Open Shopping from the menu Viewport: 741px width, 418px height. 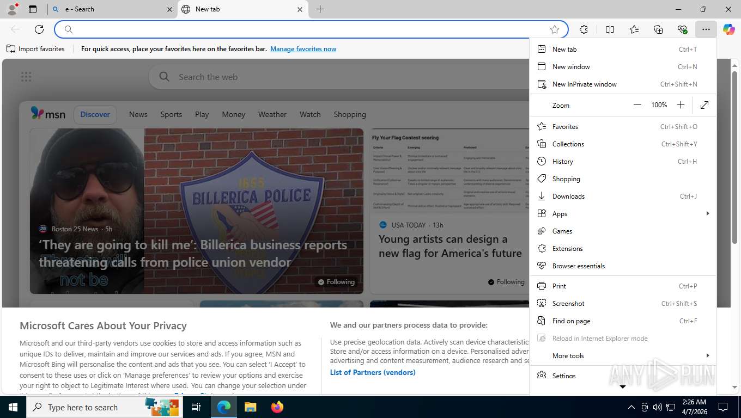click(x=623, y=179)
